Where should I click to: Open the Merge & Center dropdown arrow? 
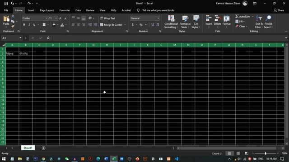pos(125,25)
